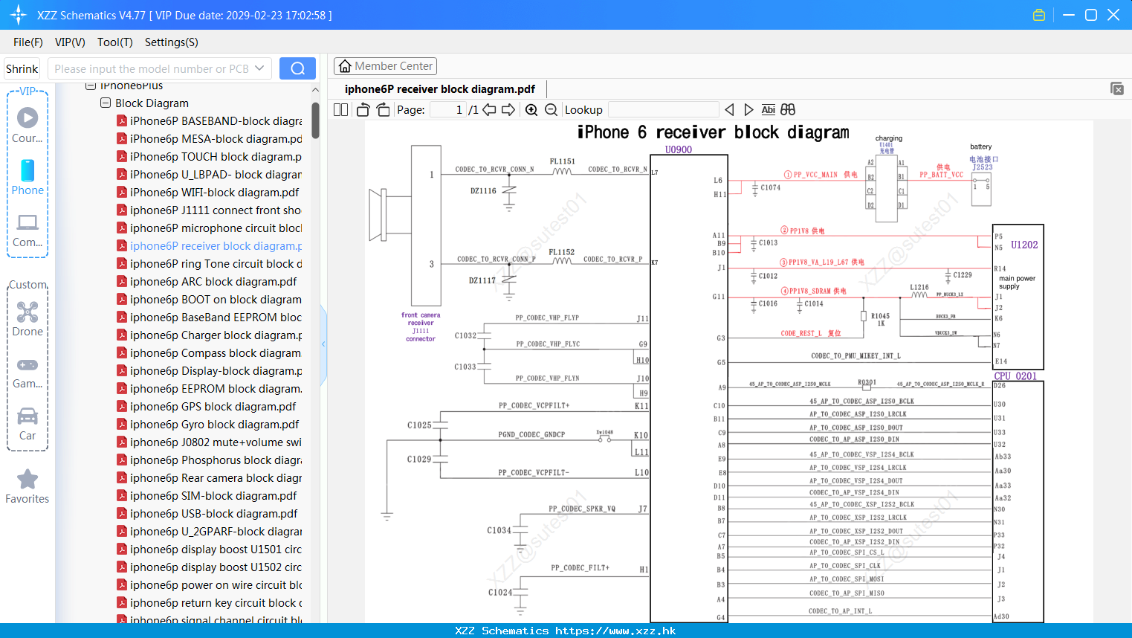Open iphone6P microphone circuit block file

(210, 228)
